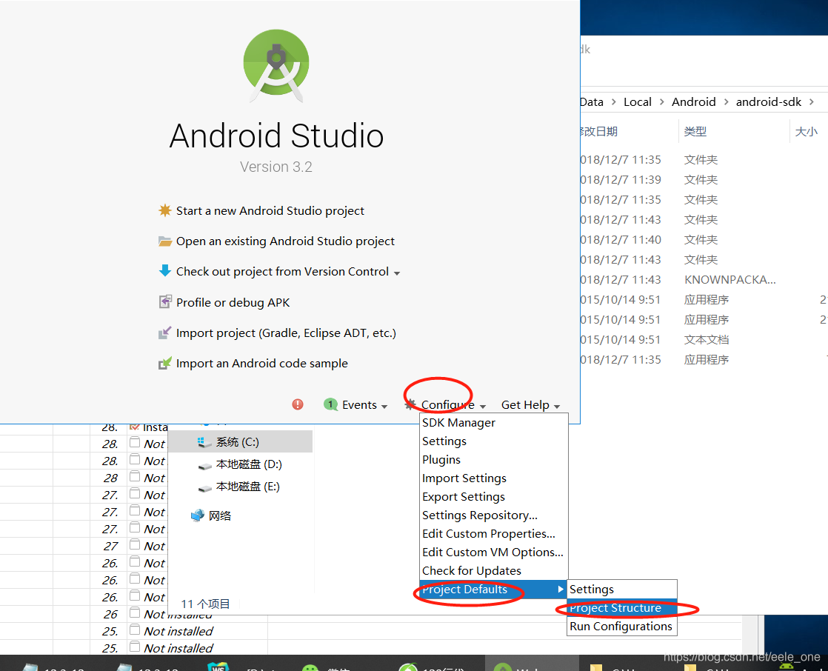This screenshot has width=828, height=671.
Task: Click the Project Defaults submenu arrow
Action: [561, 590]
